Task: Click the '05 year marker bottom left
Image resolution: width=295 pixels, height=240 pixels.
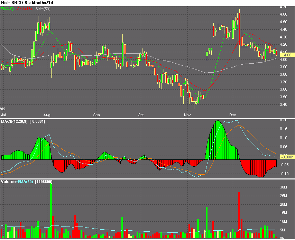Action: click(3, 109)
